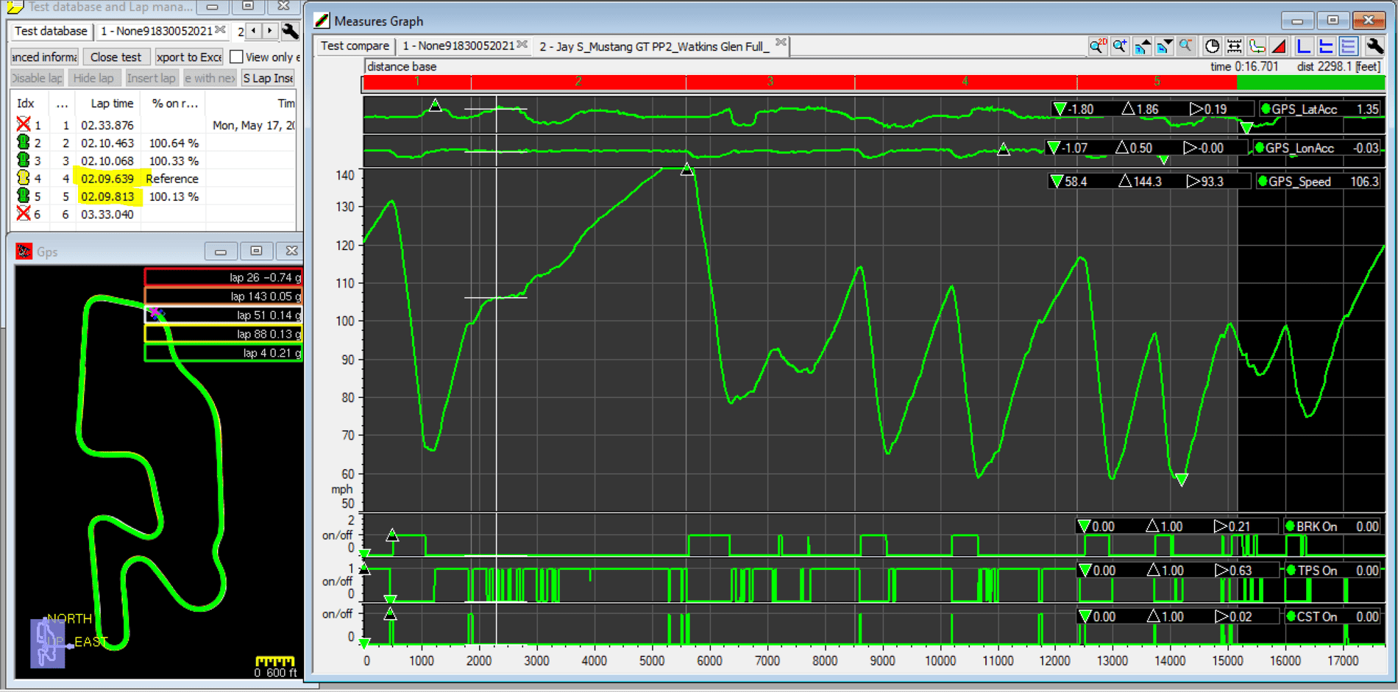Toggle the 'View only' checkbox

pos(236,57)
